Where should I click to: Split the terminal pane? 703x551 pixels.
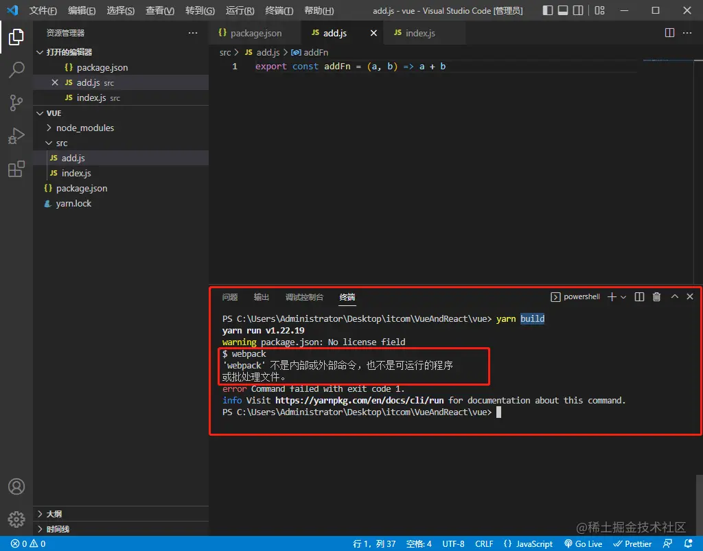tap(638, 296)
